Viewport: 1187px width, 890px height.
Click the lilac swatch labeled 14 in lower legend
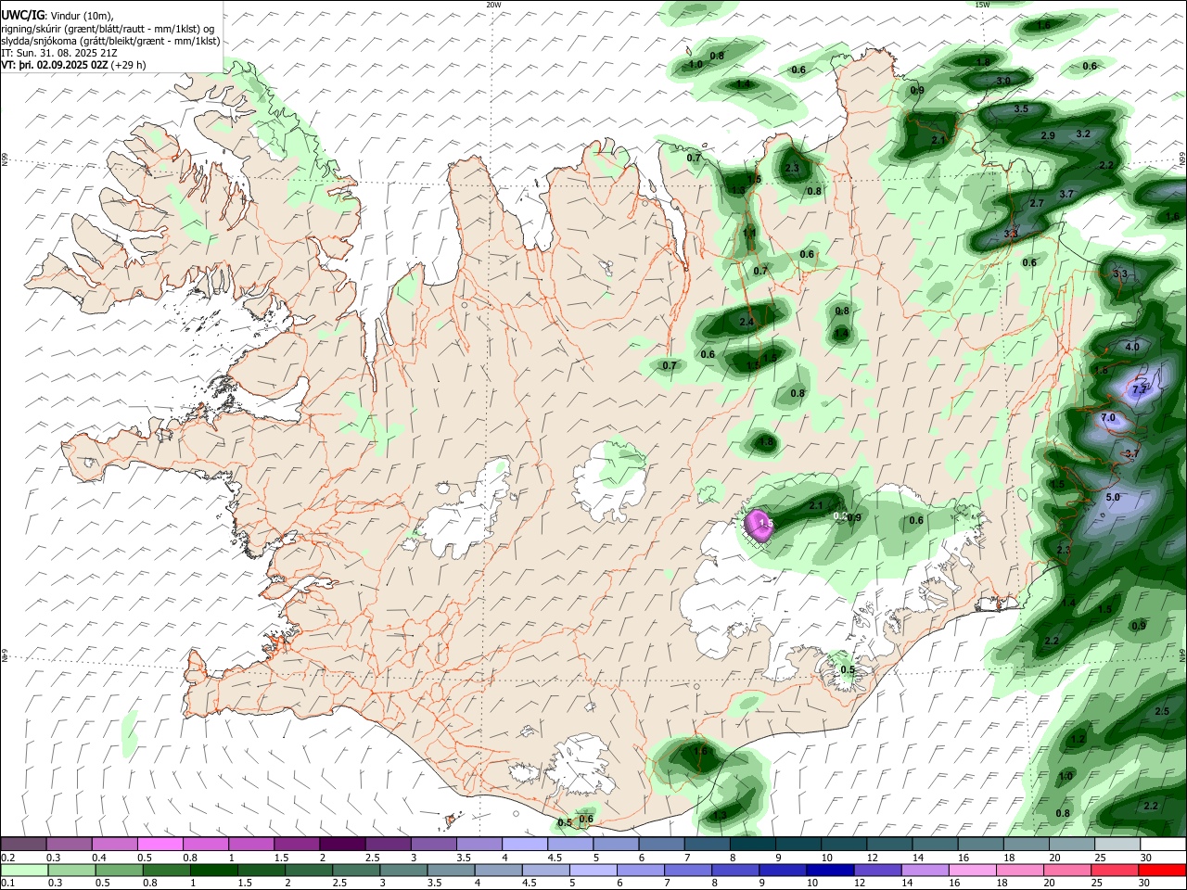925,871
